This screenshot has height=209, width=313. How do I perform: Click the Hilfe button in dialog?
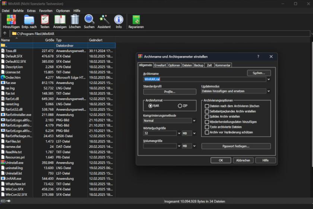pyautogui.click(x=265, y=160)
